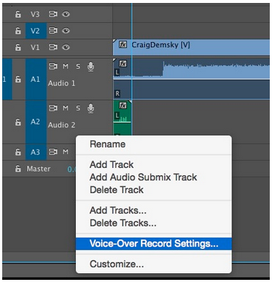Hide the V2 video track output
This screenshot has width=272, height=282.
(x=66, y=31)
